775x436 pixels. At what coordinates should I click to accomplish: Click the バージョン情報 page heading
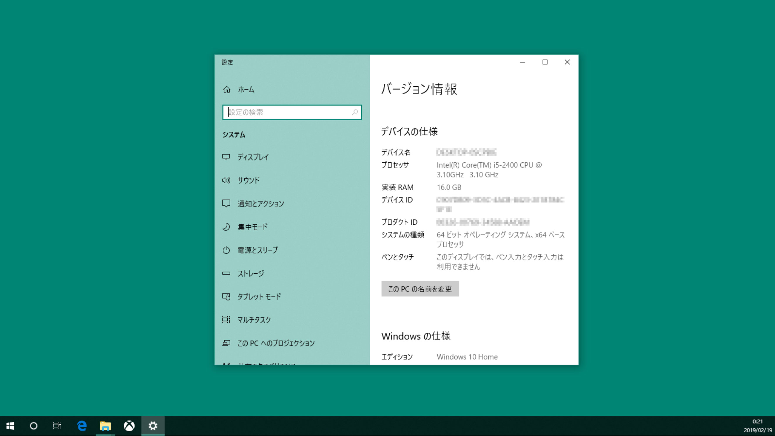point(419,89)
